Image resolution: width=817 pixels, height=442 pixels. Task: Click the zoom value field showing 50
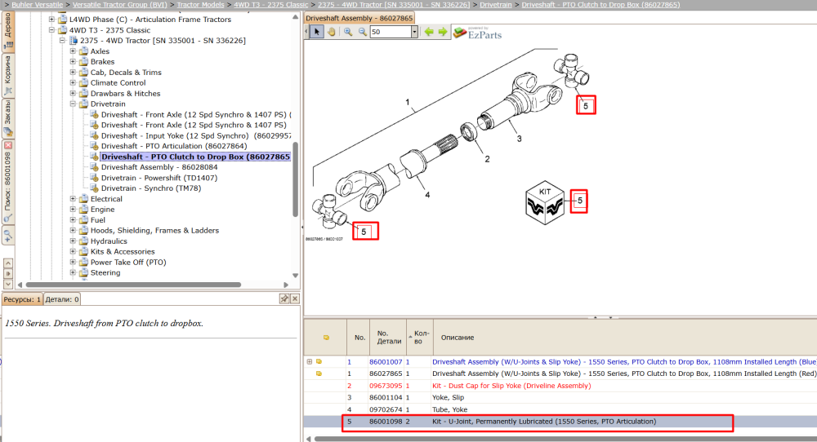coord(391,32)
